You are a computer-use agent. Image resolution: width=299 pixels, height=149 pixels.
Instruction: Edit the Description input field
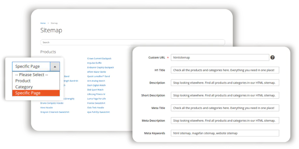click(225, 83)
